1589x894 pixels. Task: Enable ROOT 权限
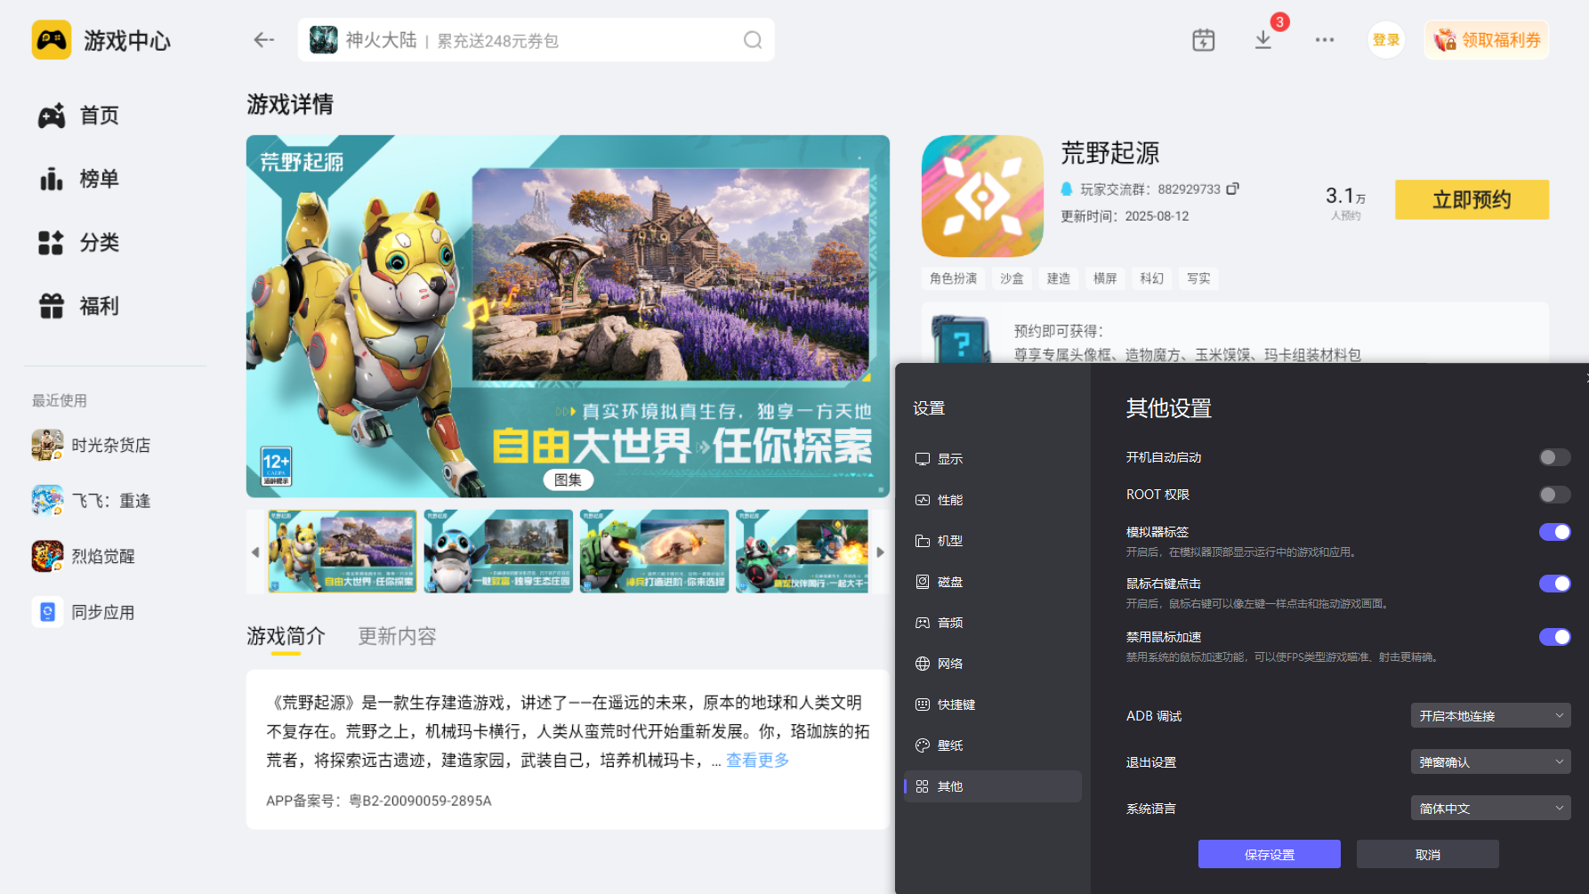(x=1554, y=495)
